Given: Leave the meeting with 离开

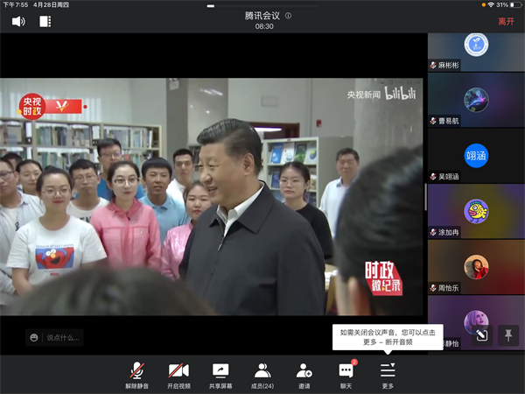Looking at the screenshot, I should point(506,21).
